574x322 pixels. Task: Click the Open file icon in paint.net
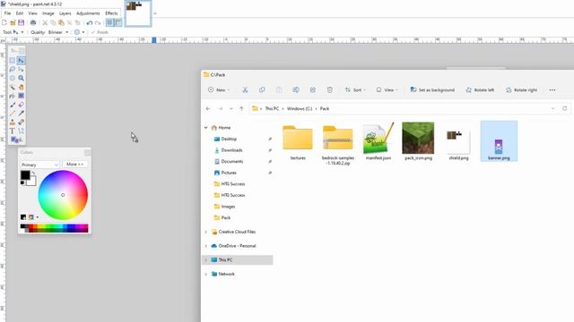pyautogui.click(x=13, y=22)
